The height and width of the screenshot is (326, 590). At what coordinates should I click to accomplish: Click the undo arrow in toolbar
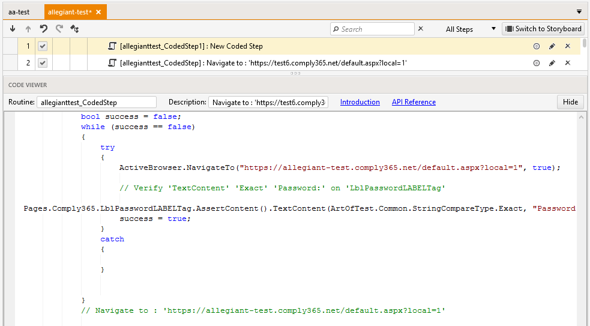click(43, 29)
